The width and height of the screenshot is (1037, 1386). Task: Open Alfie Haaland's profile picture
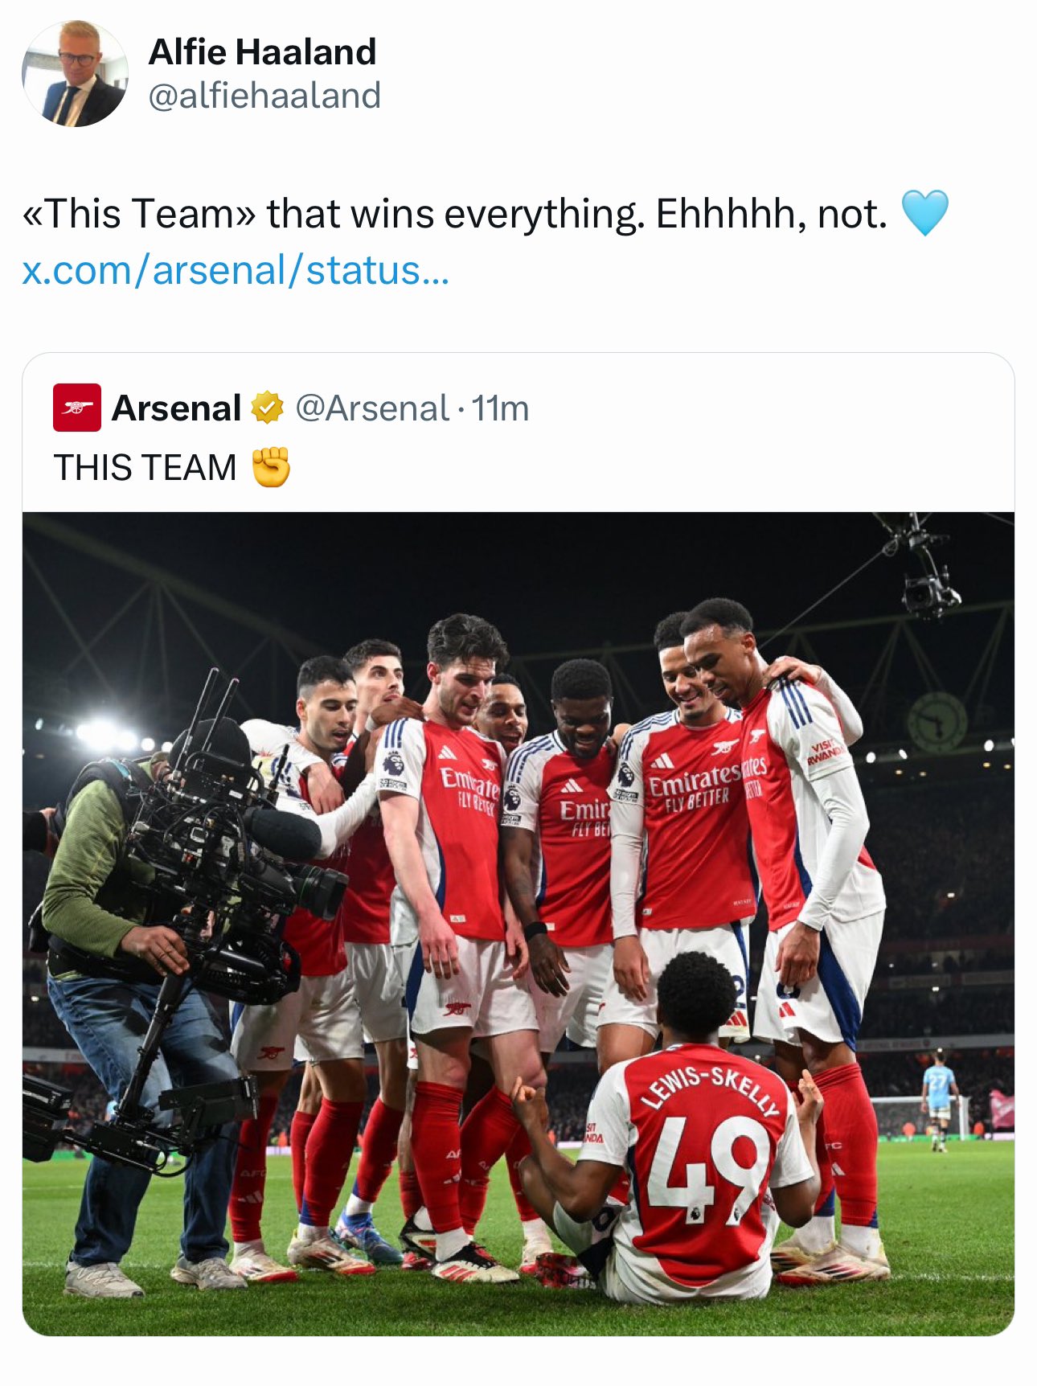(75, 74)
